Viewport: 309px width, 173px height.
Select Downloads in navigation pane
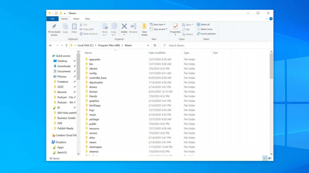pyautogui.click(x=64, y=66)
